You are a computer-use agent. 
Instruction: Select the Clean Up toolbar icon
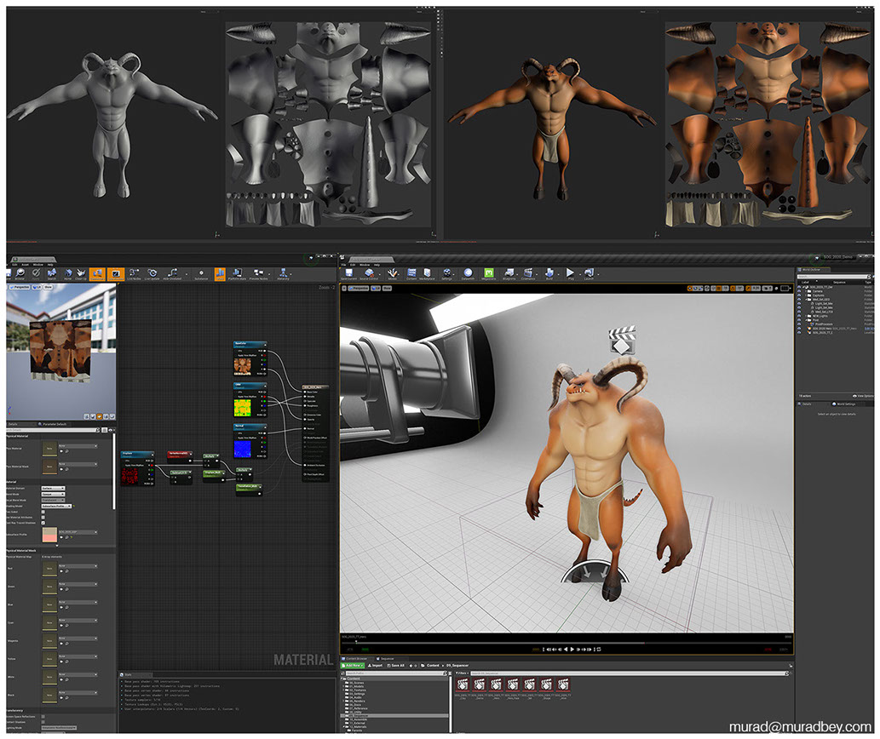80,273
